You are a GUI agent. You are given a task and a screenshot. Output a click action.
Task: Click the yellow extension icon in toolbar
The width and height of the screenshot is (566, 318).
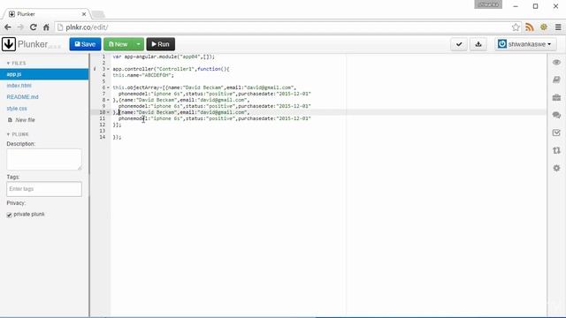(x=544, y=27)
